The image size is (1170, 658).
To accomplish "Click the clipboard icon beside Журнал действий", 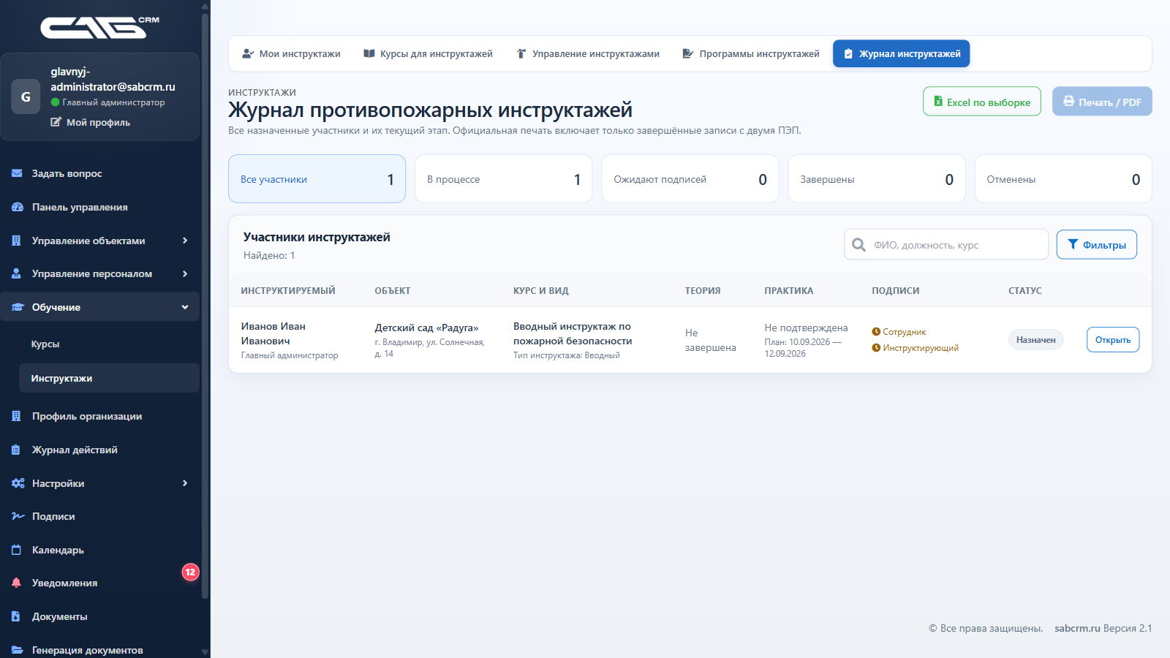I will pyautogui.click(x=16, y=450).
